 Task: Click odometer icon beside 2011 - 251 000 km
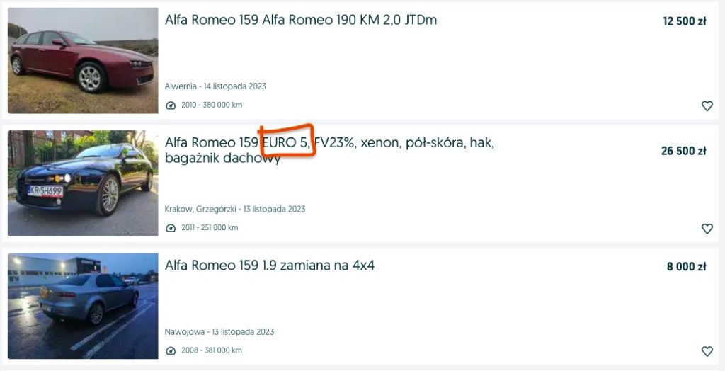(171, 228)
